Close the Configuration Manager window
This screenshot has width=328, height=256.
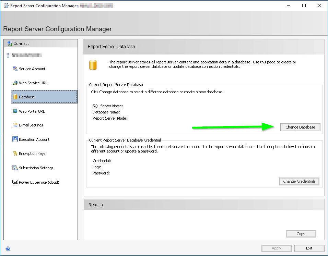[x=320, y=5]
